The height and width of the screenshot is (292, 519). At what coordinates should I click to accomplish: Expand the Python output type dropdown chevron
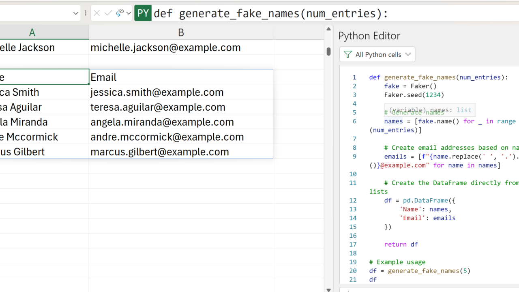point(129,13)
